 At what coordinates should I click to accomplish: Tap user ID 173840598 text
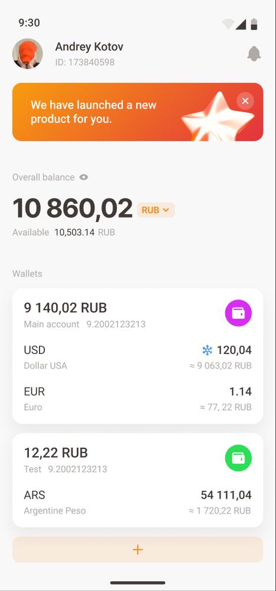click(84, 62)
